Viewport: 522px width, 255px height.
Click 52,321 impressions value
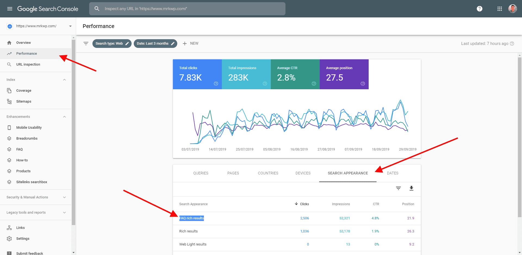pyautogui.click(x=345, y=218)
